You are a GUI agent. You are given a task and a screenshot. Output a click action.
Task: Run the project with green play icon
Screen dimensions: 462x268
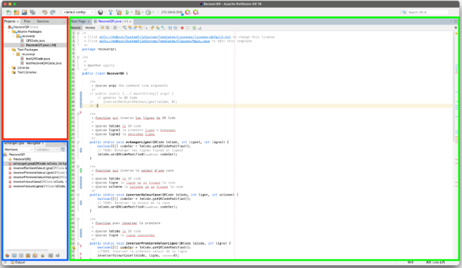[127, 12]
